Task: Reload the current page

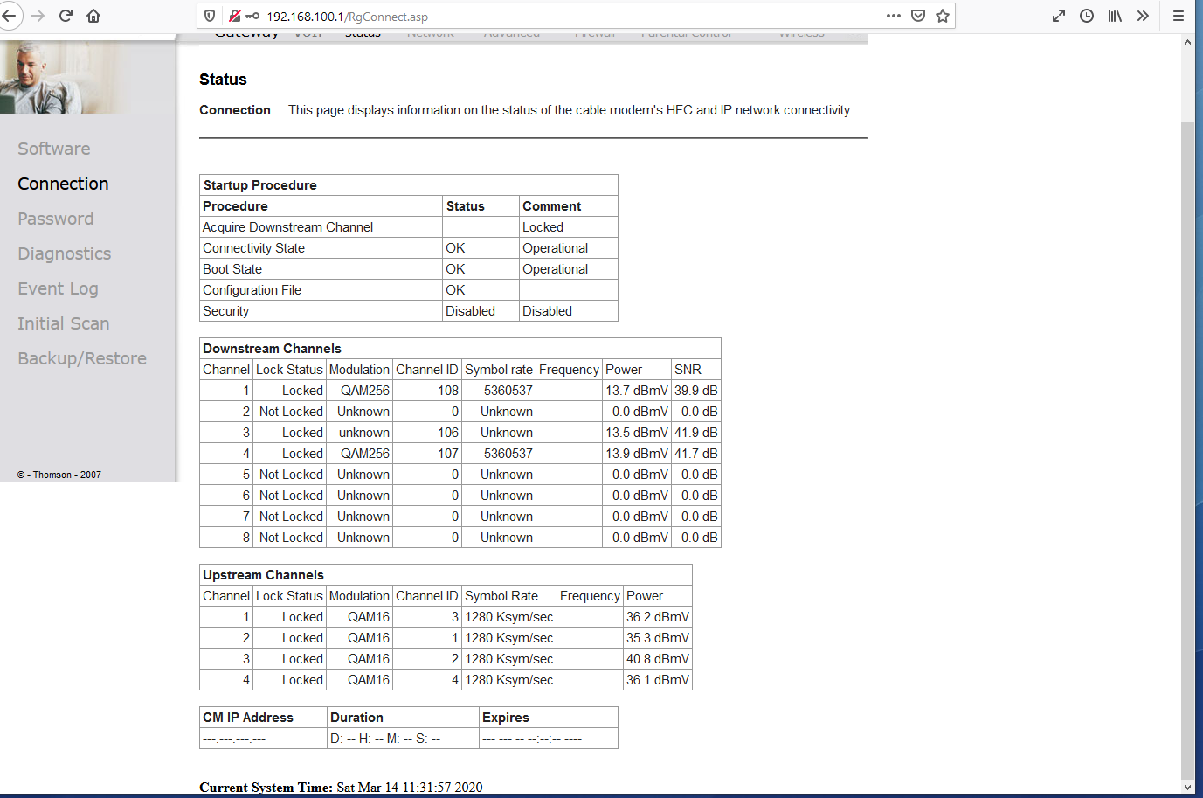Action: (66, 16)
